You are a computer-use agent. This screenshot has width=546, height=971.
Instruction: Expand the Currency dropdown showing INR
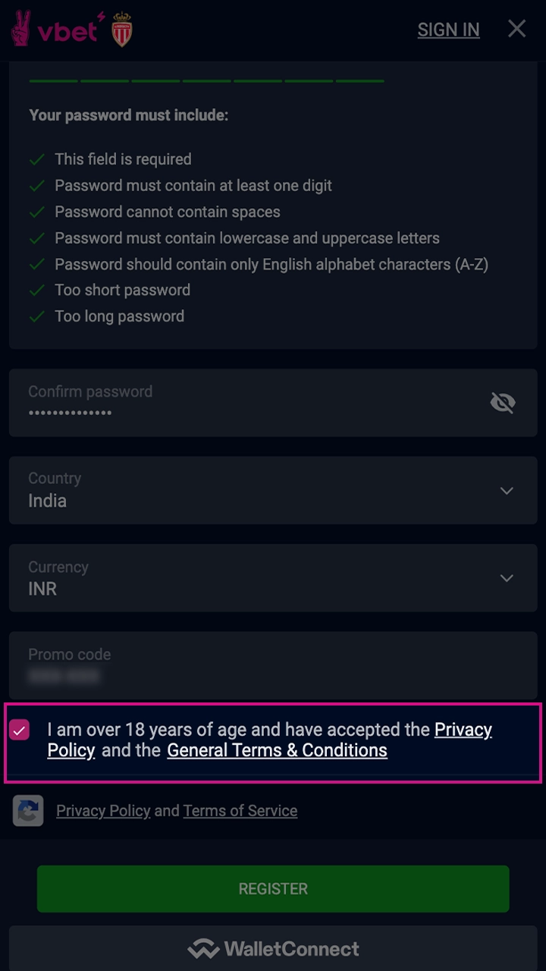click(258, 578)
